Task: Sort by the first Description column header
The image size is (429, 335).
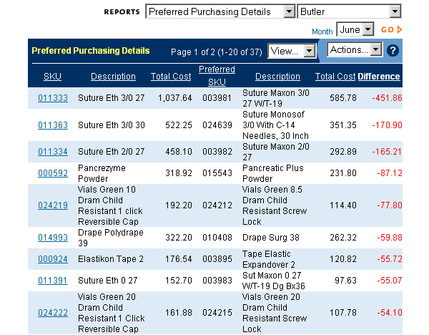Action: [x=113, y=76]
